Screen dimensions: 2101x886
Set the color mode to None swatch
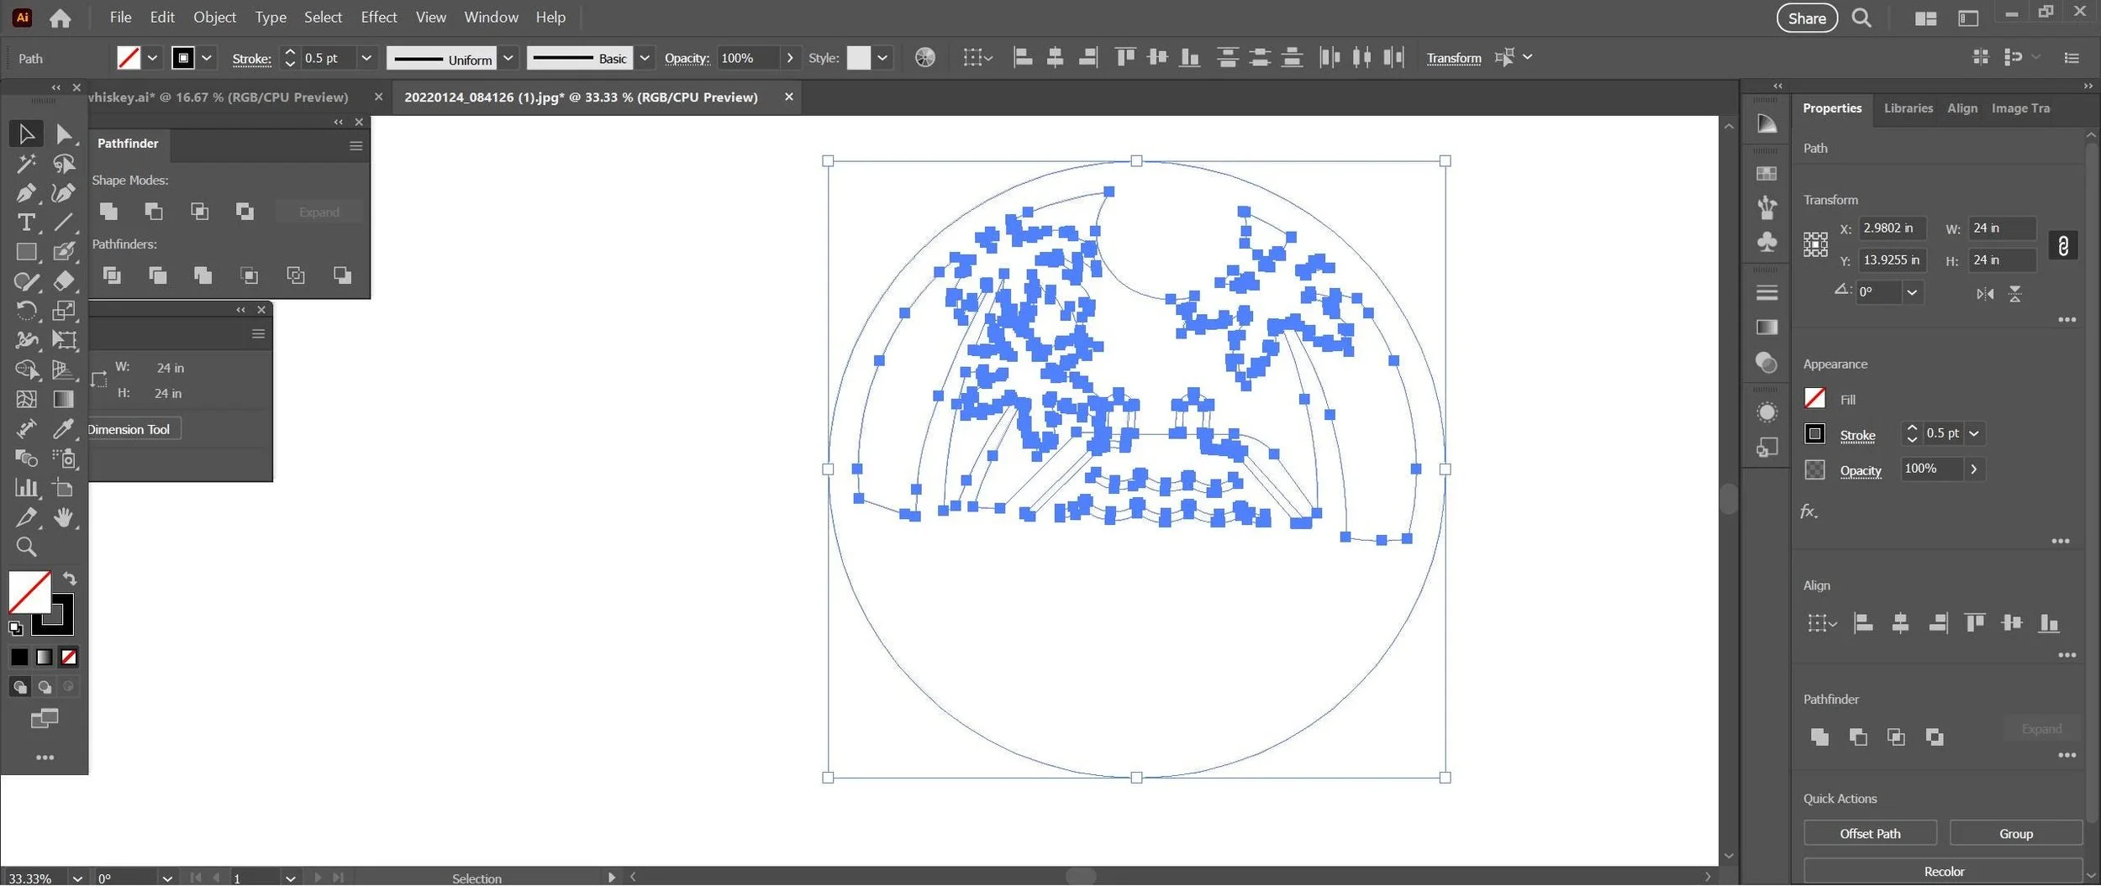69,658
